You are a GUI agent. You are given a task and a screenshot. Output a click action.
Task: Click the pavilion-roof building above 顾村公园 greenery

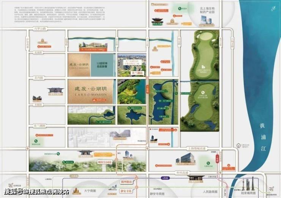pos(85,153)
